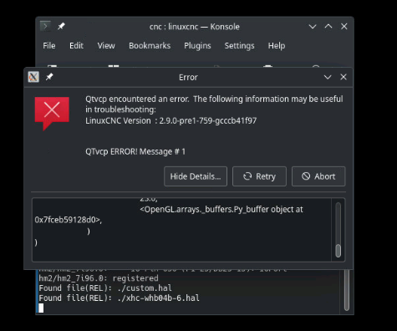Screen dimensions: 397x331
Task: Open Bookmarks menu in Konsole
Action: [150, 46]
